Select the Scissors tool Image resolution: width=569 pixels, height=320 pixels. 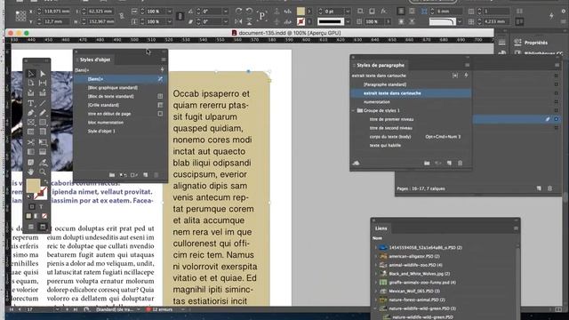pos(31,142)
